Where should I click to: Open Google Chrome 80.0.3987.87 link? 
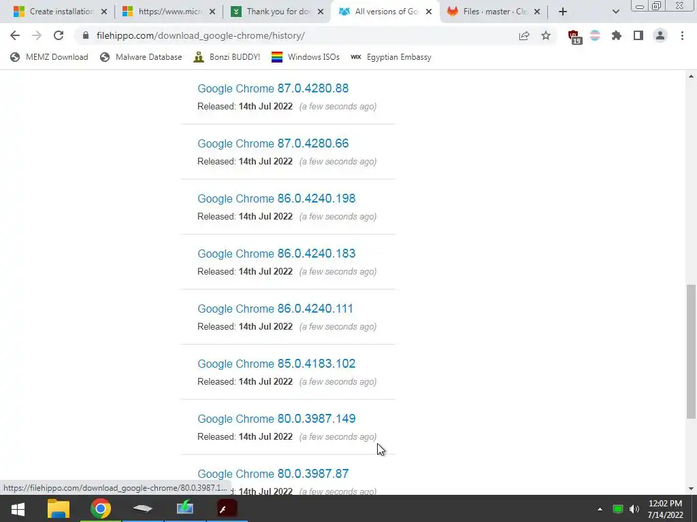pos(273,474)
